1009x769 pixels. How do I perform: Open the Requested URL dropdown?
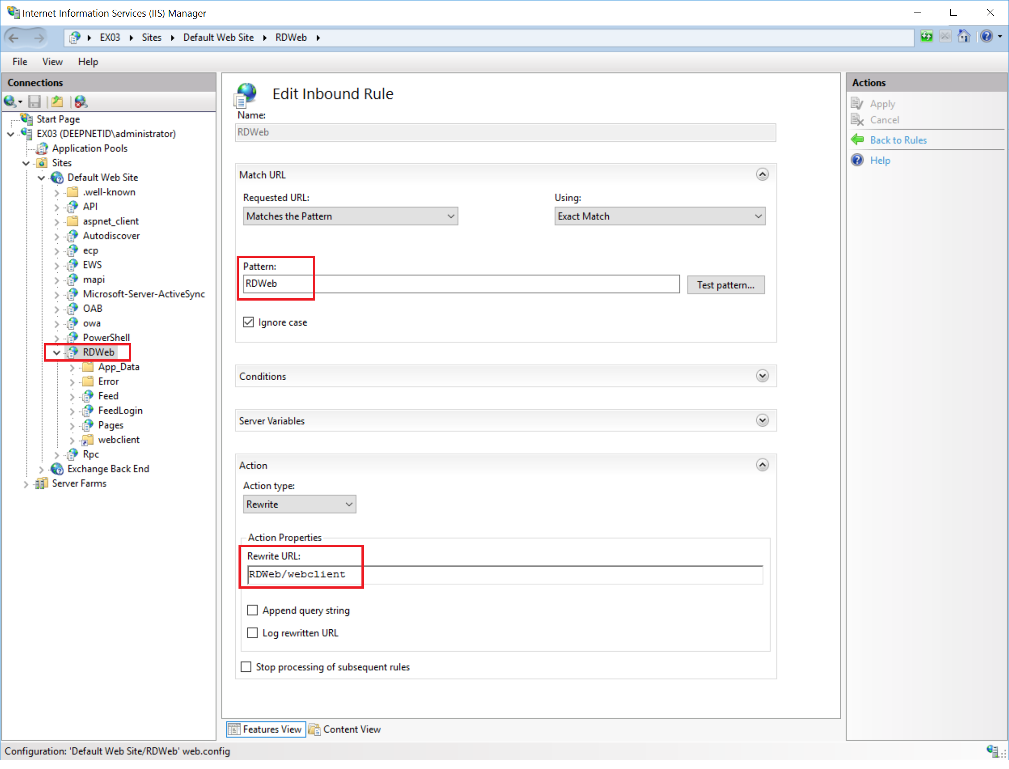tap(350, 216)
